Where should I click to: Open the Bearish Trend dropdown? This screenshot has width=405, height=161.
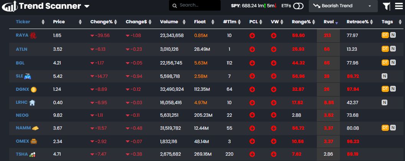point(343,6)
